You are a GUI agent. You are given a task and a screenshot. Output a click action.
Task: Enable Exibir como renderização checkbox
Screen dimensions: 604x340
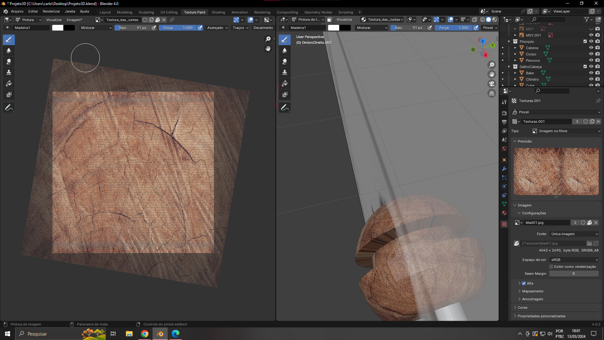tap(551, 267)
